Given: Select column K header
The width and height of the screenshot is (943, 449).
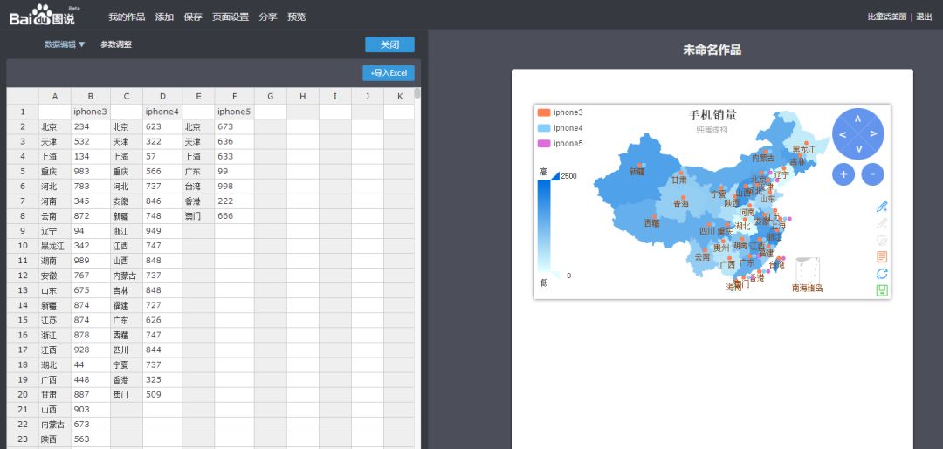Looking at the screenshot, I should 399,96.
